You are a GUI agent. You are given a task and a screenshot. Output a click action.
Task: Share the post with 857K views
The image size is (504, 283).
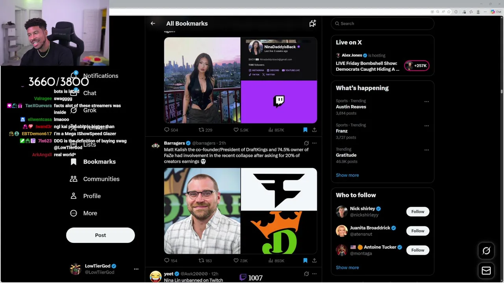314,130
